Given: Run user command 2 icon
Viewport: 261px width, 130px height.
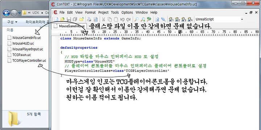Looking at the screenshot, I should [177, 19].
